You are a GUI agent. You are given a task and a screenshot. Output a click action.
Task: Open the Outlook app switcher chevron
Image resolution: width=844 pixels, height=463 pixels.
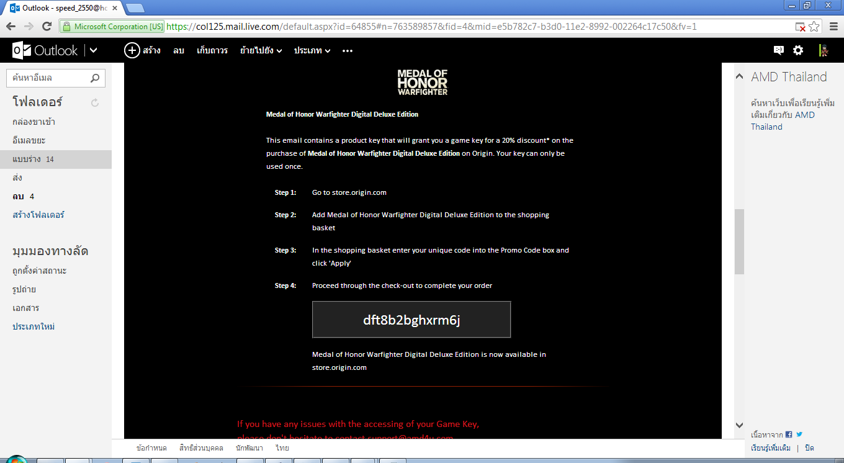click(94, 50)
